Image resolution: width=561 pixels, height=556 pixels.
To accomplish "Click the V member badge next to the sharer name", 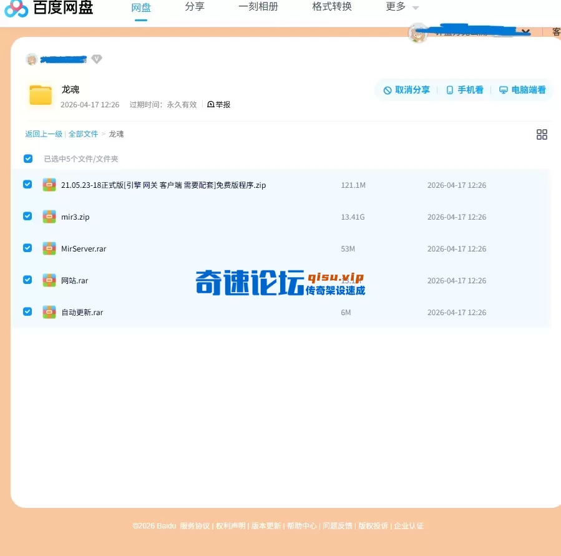I will pos(97,59).
